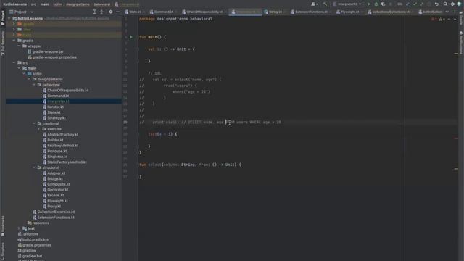Select the resources folder in tree

click(x=41, y=223)
